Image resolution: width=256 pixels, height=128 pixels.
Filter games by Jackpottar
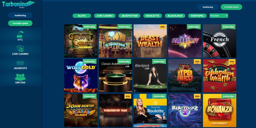pos(129,16)
